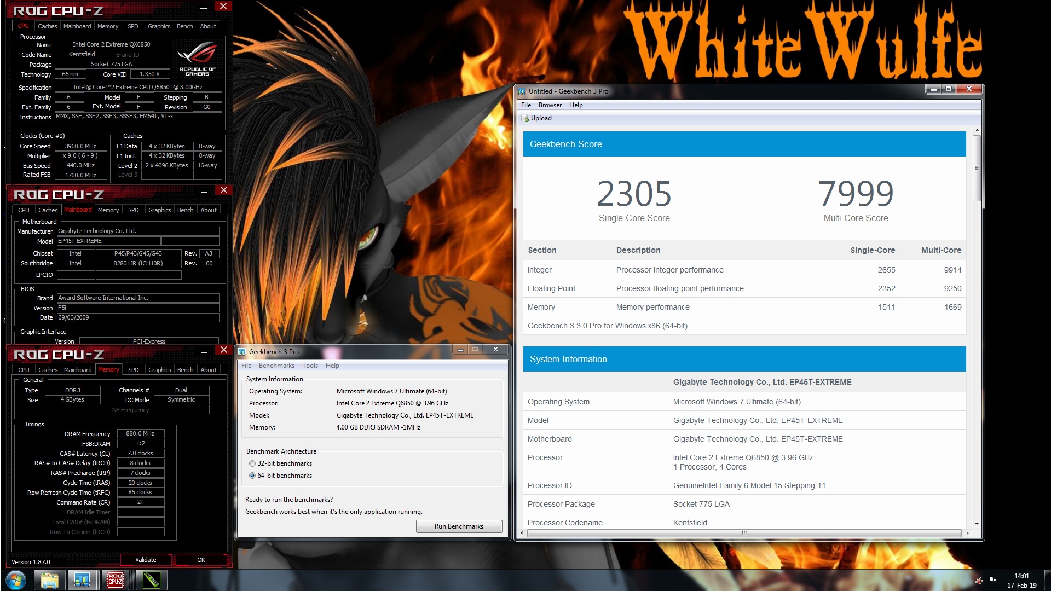
Task: Click the Upload icon in Geekbench results
Action: click(525, 118)
